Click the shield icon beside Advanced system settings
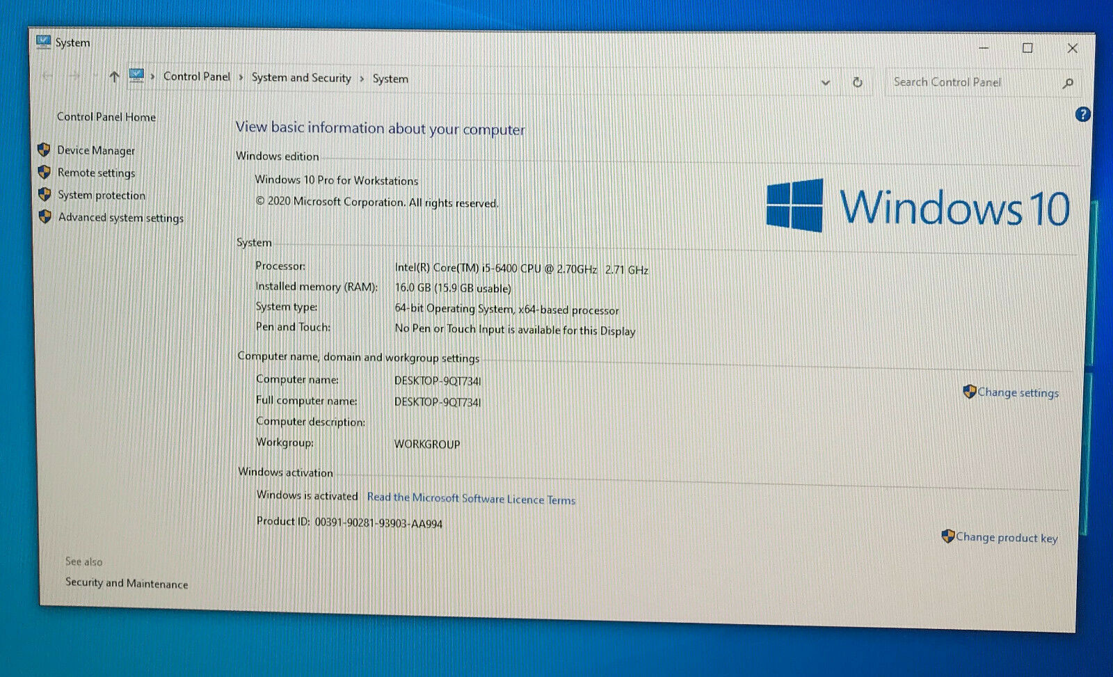 (45, 216)
